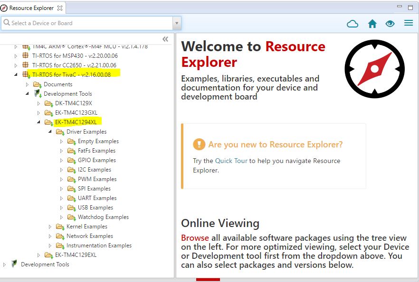Close the Resource Explorer tab
Screen dimensions: 419x282
coord(60,8)
